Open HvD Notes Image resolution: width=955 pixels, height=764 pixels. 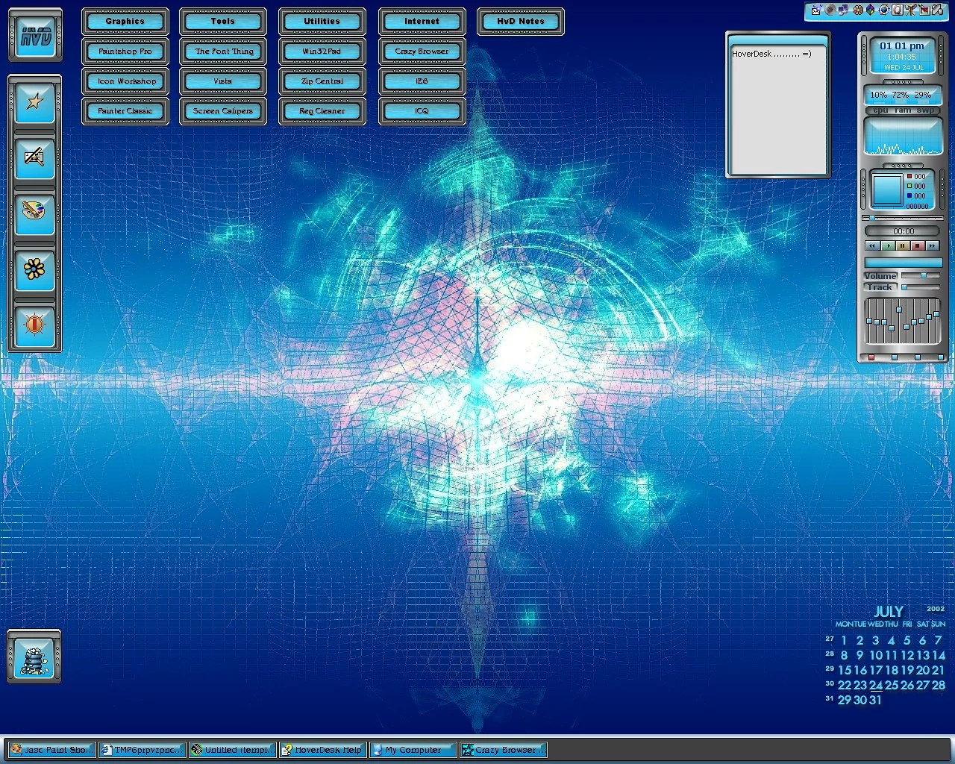[x=521, y=22]
